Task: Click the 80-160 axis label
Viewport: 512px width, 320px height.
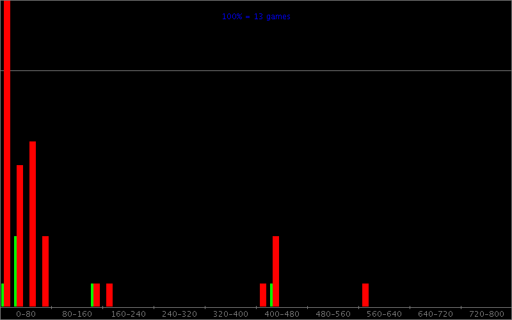Action: click(x=77, y=314)
